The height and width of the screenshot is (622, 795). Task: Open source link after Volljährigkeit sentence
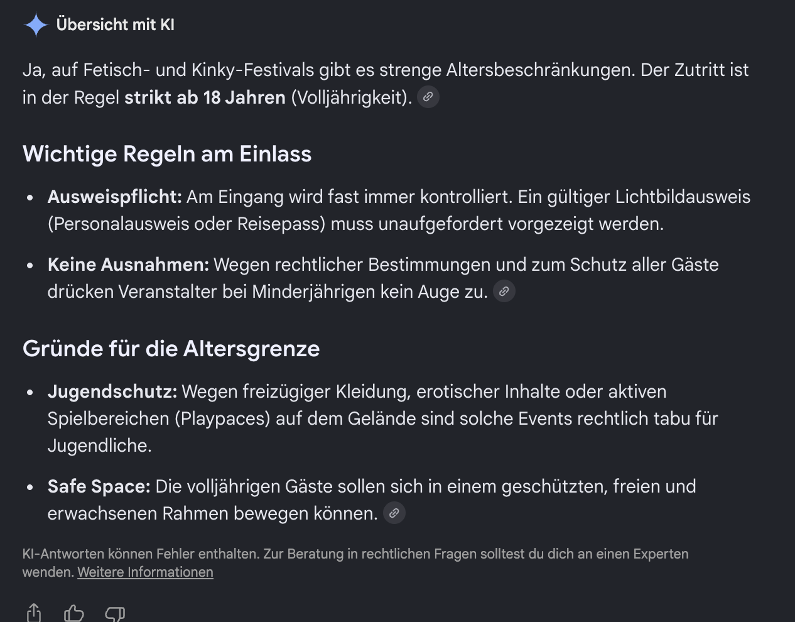[428, 97]
